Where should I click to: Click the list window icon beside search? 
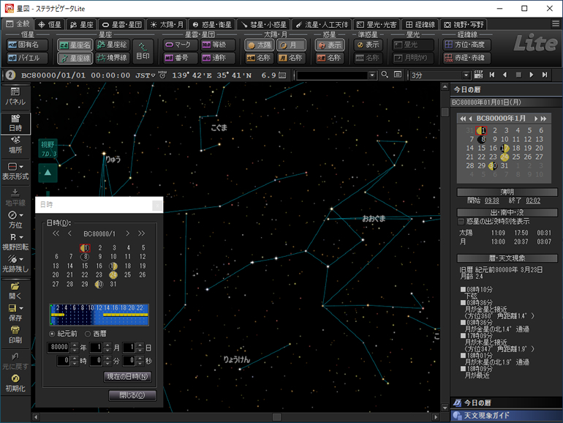[x=398, y=75]
